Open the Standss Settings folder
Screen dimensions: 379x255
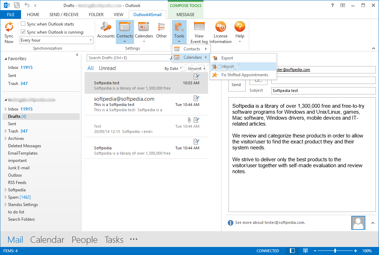click(x=23, y=205)
